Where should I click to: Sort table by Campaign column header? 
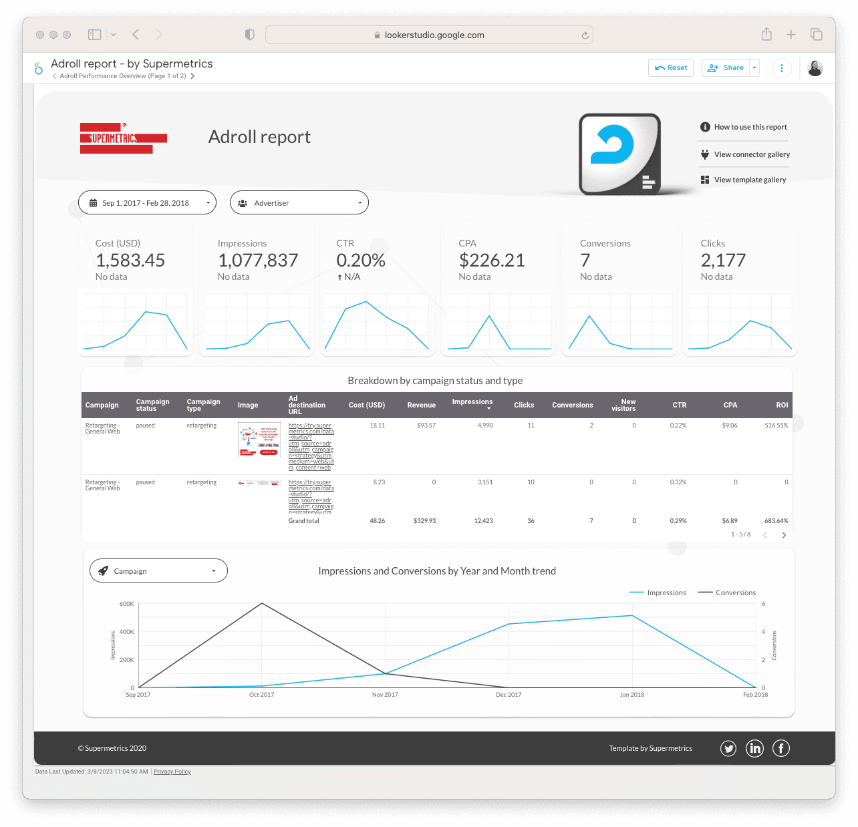(102, 405)
